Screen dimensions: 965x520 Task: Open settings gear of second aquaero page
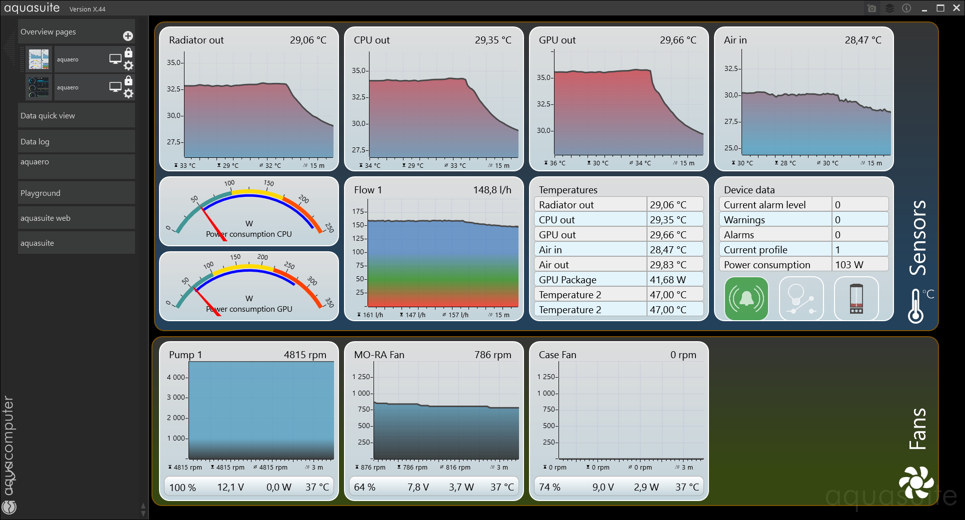pos(128,93)
